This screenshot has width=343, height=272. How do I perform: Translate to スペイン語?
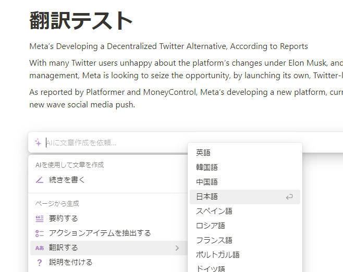click(x=245, y=212)
